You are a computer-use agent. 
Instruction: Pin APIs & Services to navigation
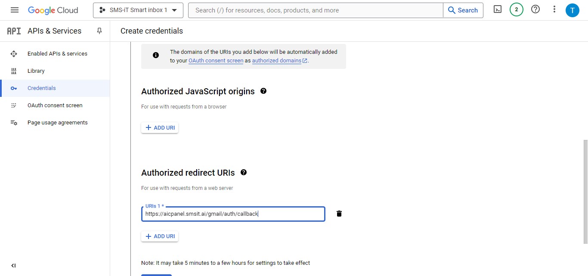click(x=99, y=31)
